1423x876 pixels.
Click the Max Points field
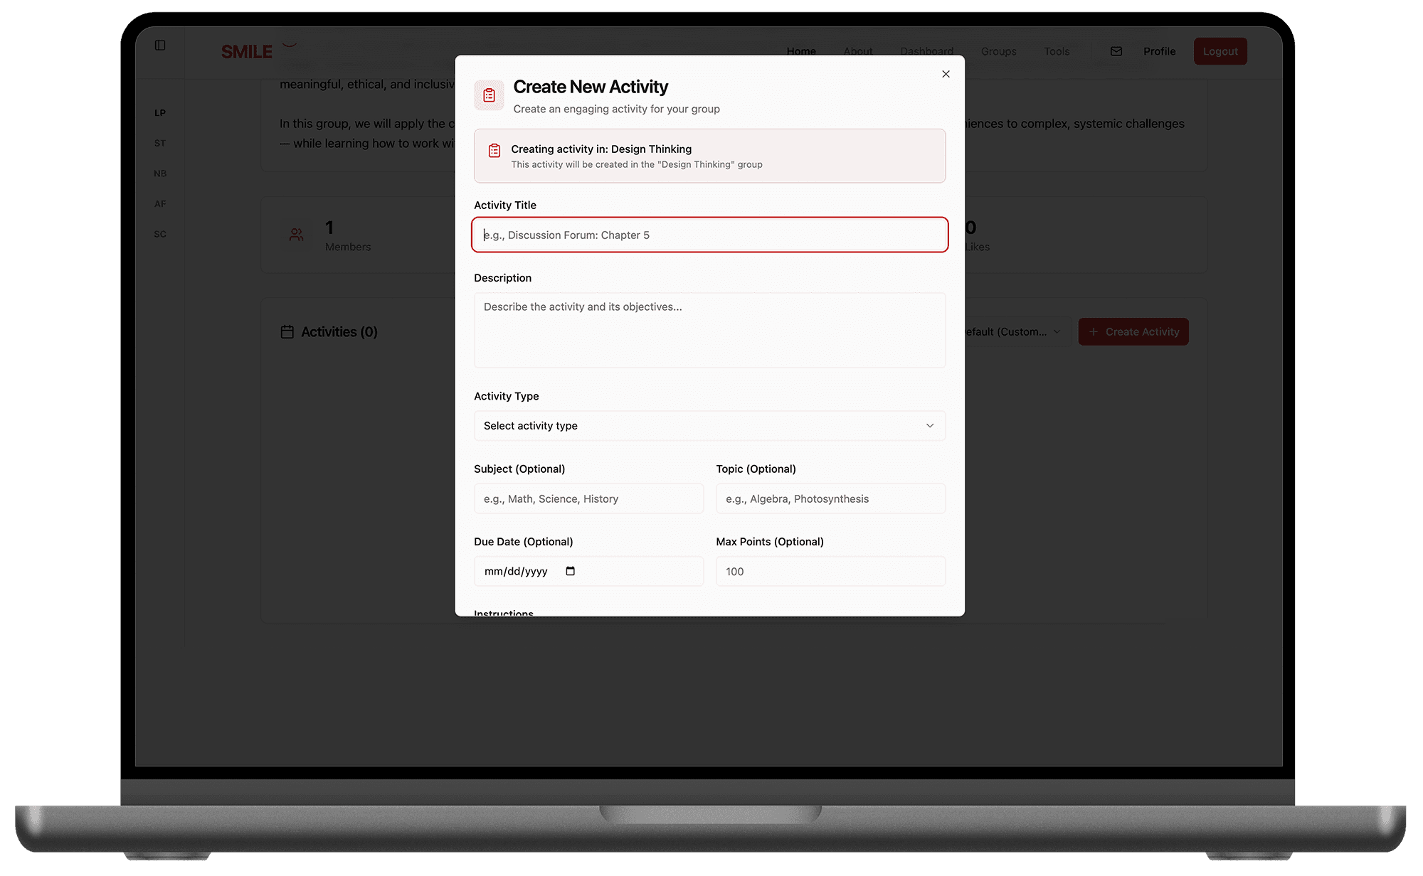(830, 572)
